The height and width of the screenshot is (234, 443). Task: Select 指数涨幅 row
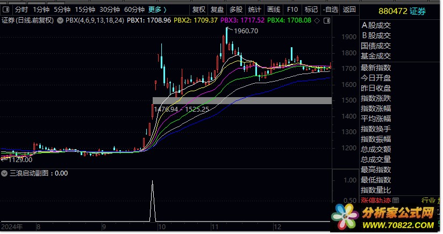point(376,108)
